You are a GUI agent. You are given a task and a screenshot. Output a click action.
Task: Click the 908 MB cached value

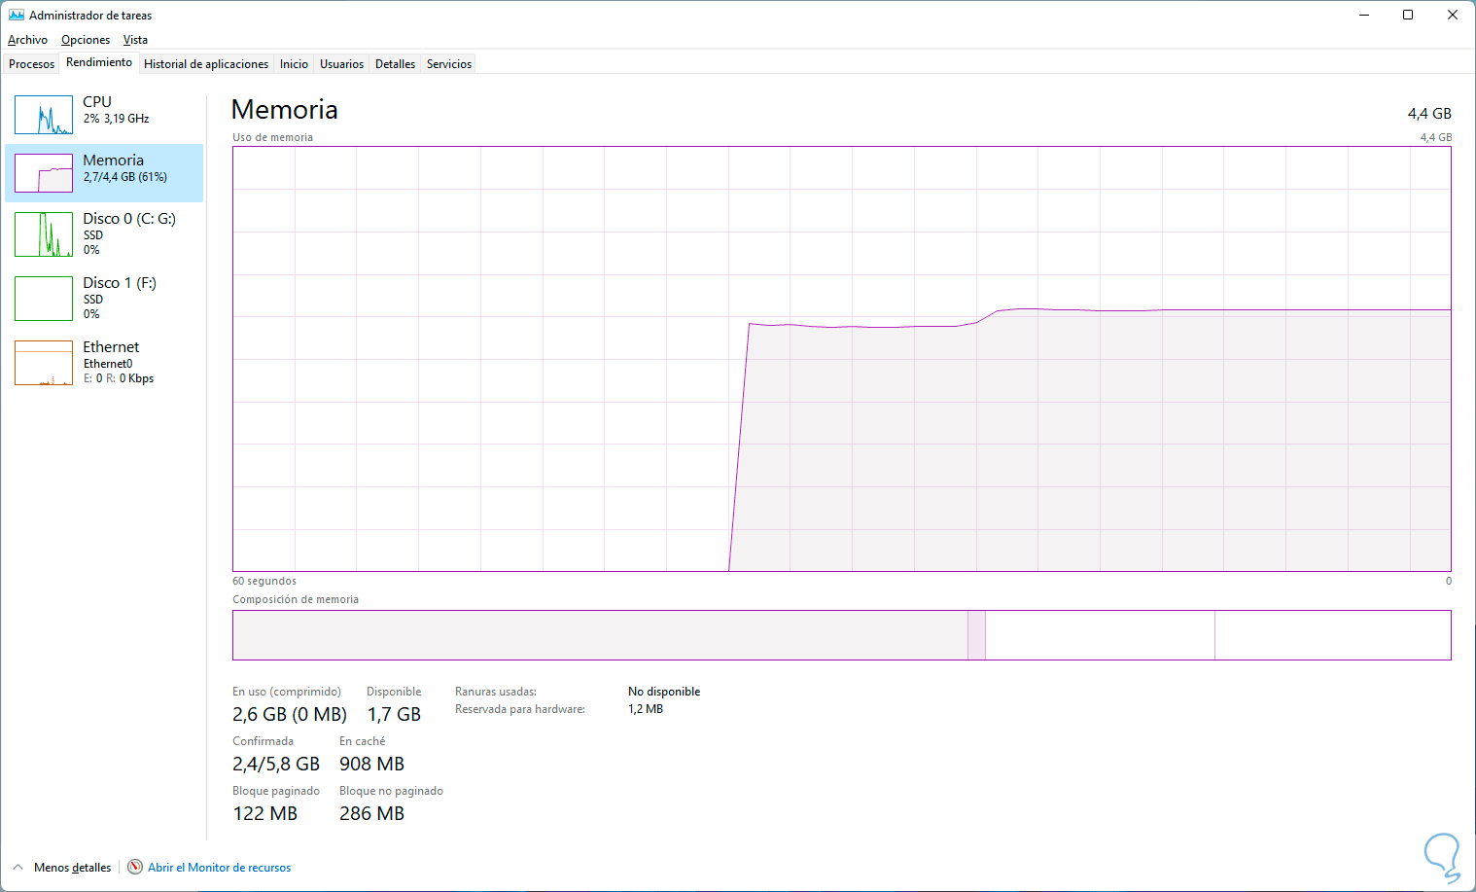[371, 765]
